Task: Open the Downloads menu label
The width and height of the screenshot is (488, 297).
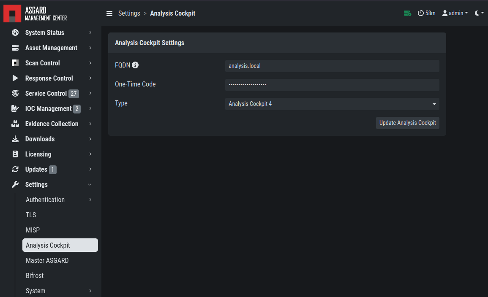Action: 40,139
